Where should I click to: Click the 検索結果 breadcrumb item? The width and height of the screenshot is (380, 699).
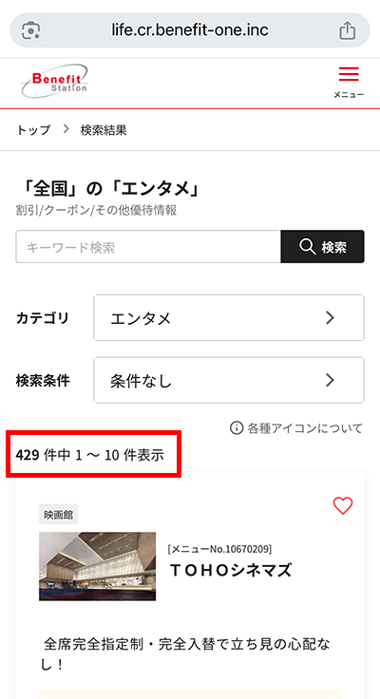pos(104,130)
